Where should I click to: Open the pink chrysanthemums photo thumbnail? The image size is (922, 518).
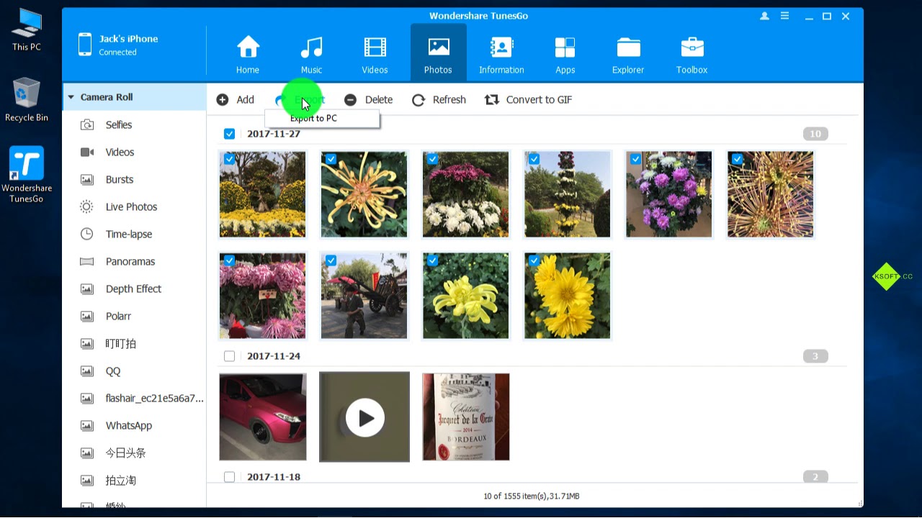262,296
